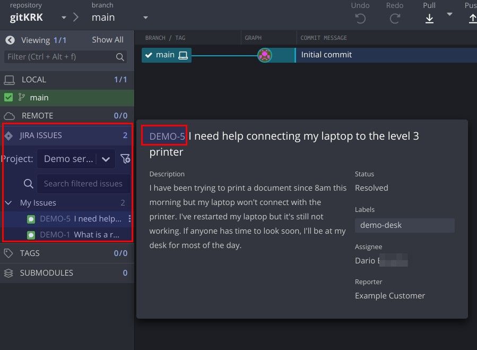Collapse the LOCAL section header
The width and height of the screenshot is (477, 350).
pos(67,80)
